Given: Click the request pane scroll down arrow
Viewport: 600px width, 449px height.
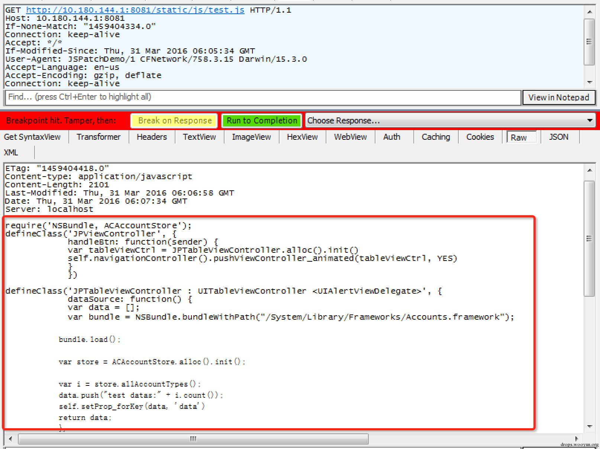Looking at the screenshot, I should 590,82.
